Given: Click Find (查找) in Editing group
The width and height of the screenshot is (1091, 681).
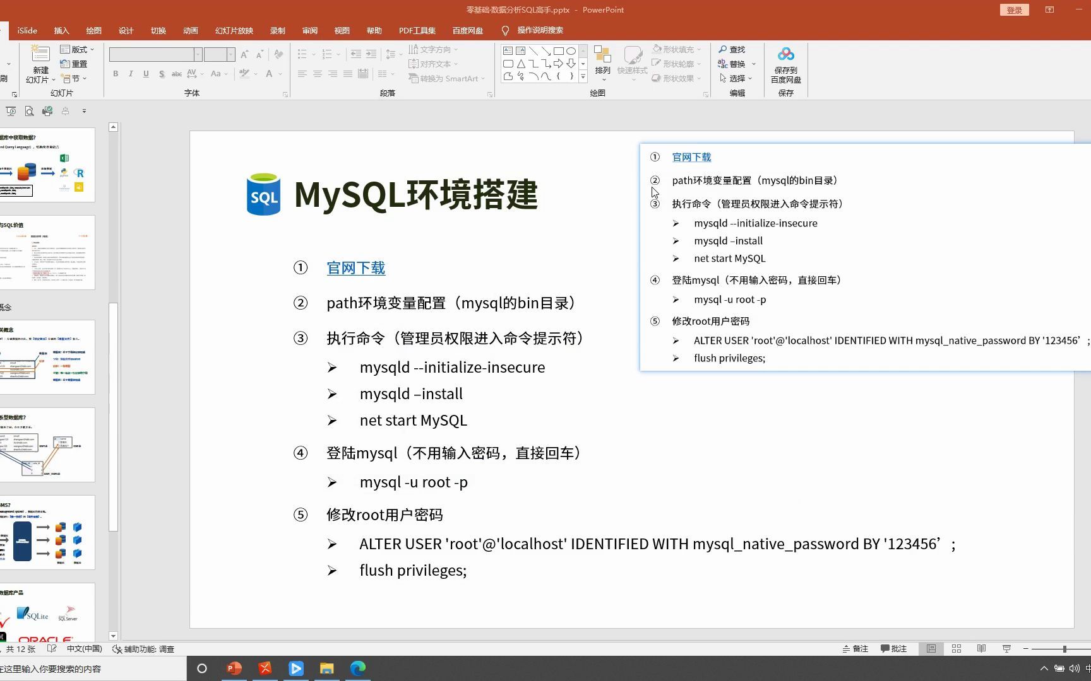Looking at the screenshot, I should tap(732, 49).
